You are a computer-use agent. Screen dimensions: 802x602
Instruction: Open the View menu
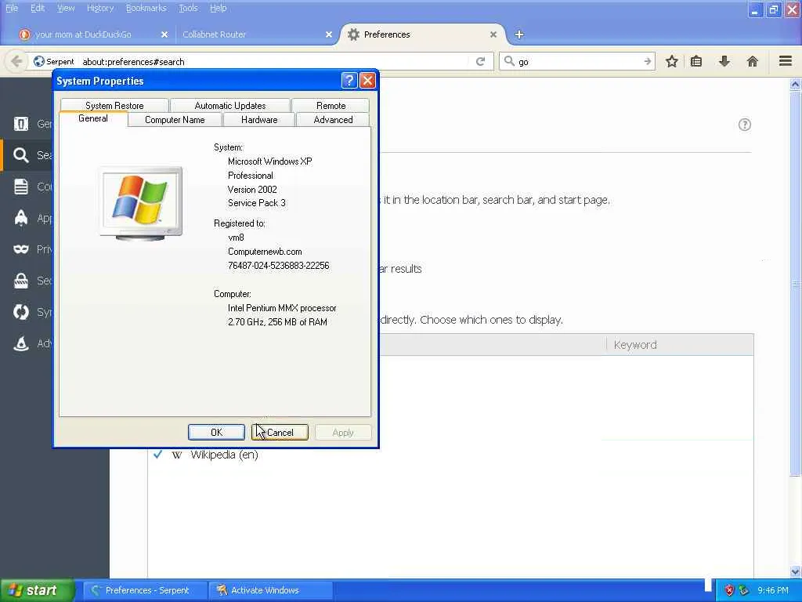click(66, 8)
